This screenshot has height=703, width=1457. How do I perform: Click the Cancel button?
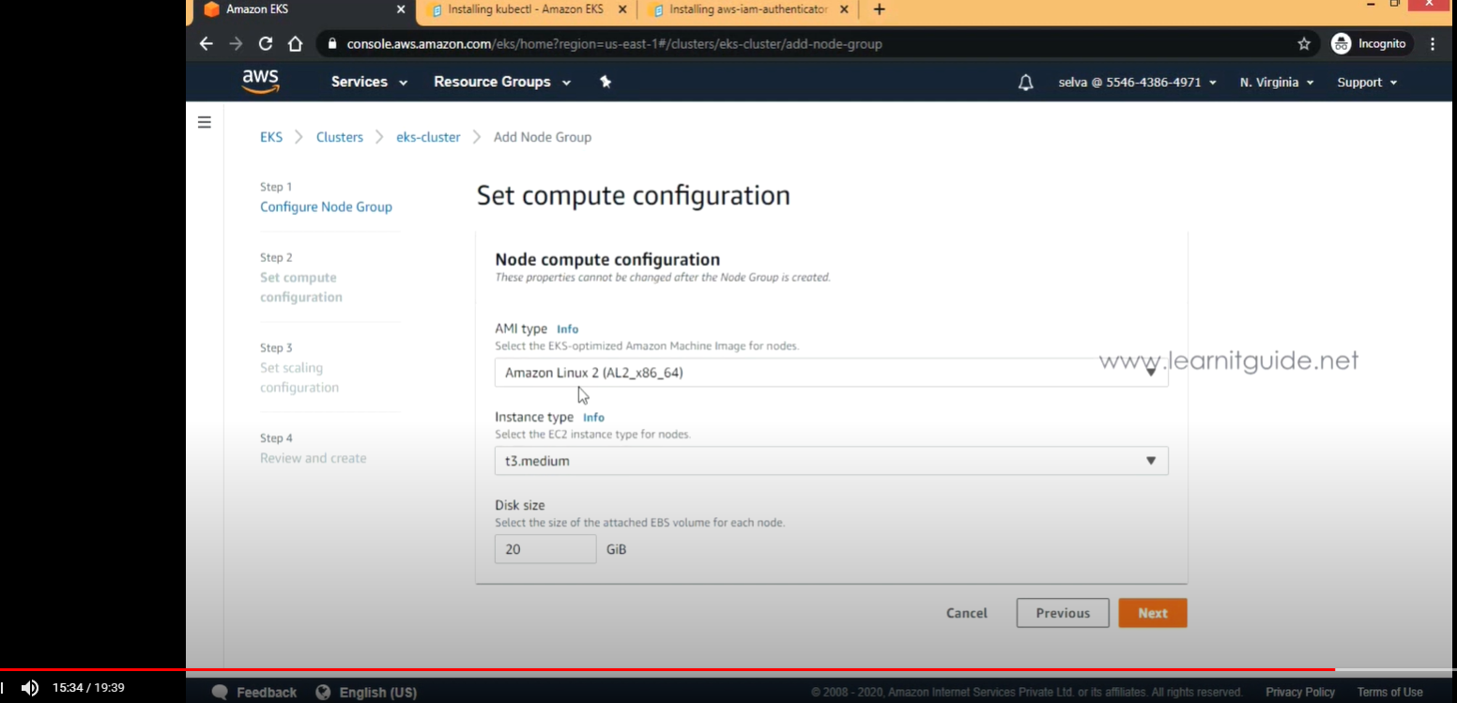point(967,613)
